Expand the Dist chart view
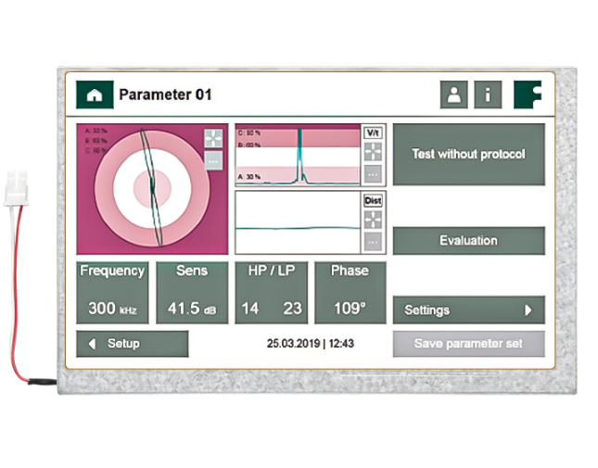 [x=373, y=220]
